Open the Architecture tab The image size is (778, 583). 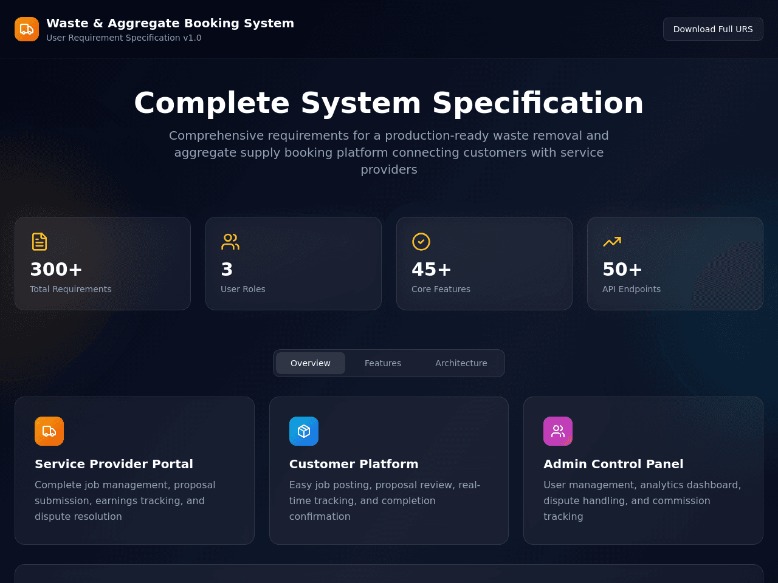click(x=461, y=363)
